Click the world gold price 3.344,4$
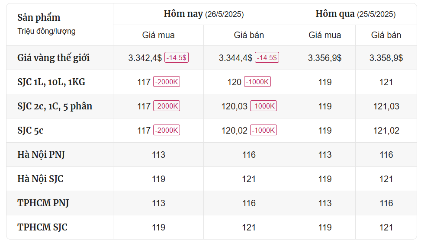The height and width of the screenshot is (243, 421). 235,58
